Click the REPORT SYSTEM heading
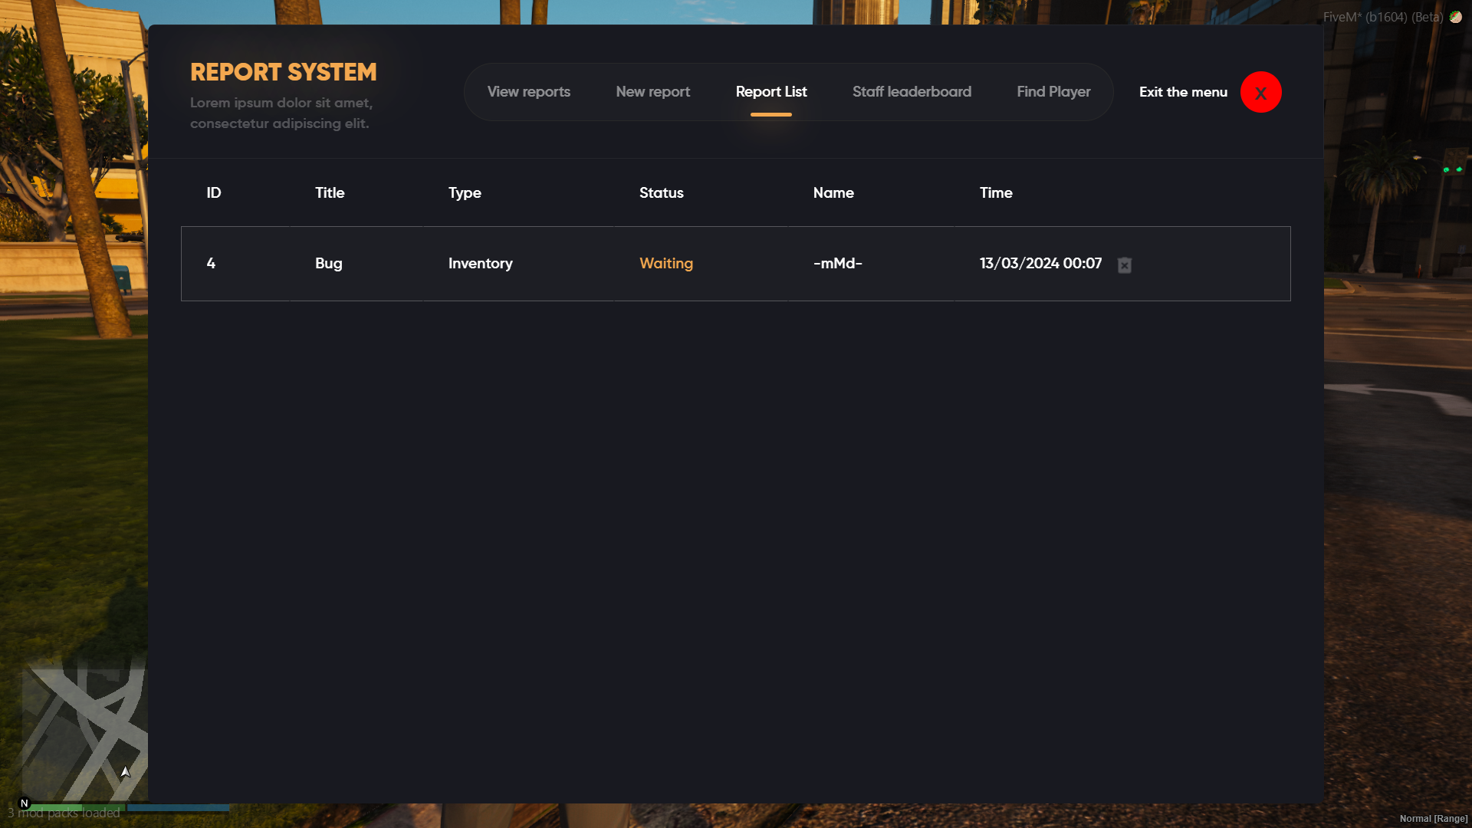This screenshot has height=828, width=1472. [x=283, y=71]
